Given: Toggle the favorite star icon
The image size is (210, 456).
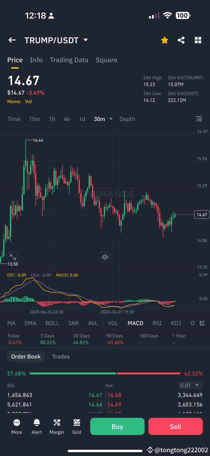Looking at the screenshot, I should [165, 40].
